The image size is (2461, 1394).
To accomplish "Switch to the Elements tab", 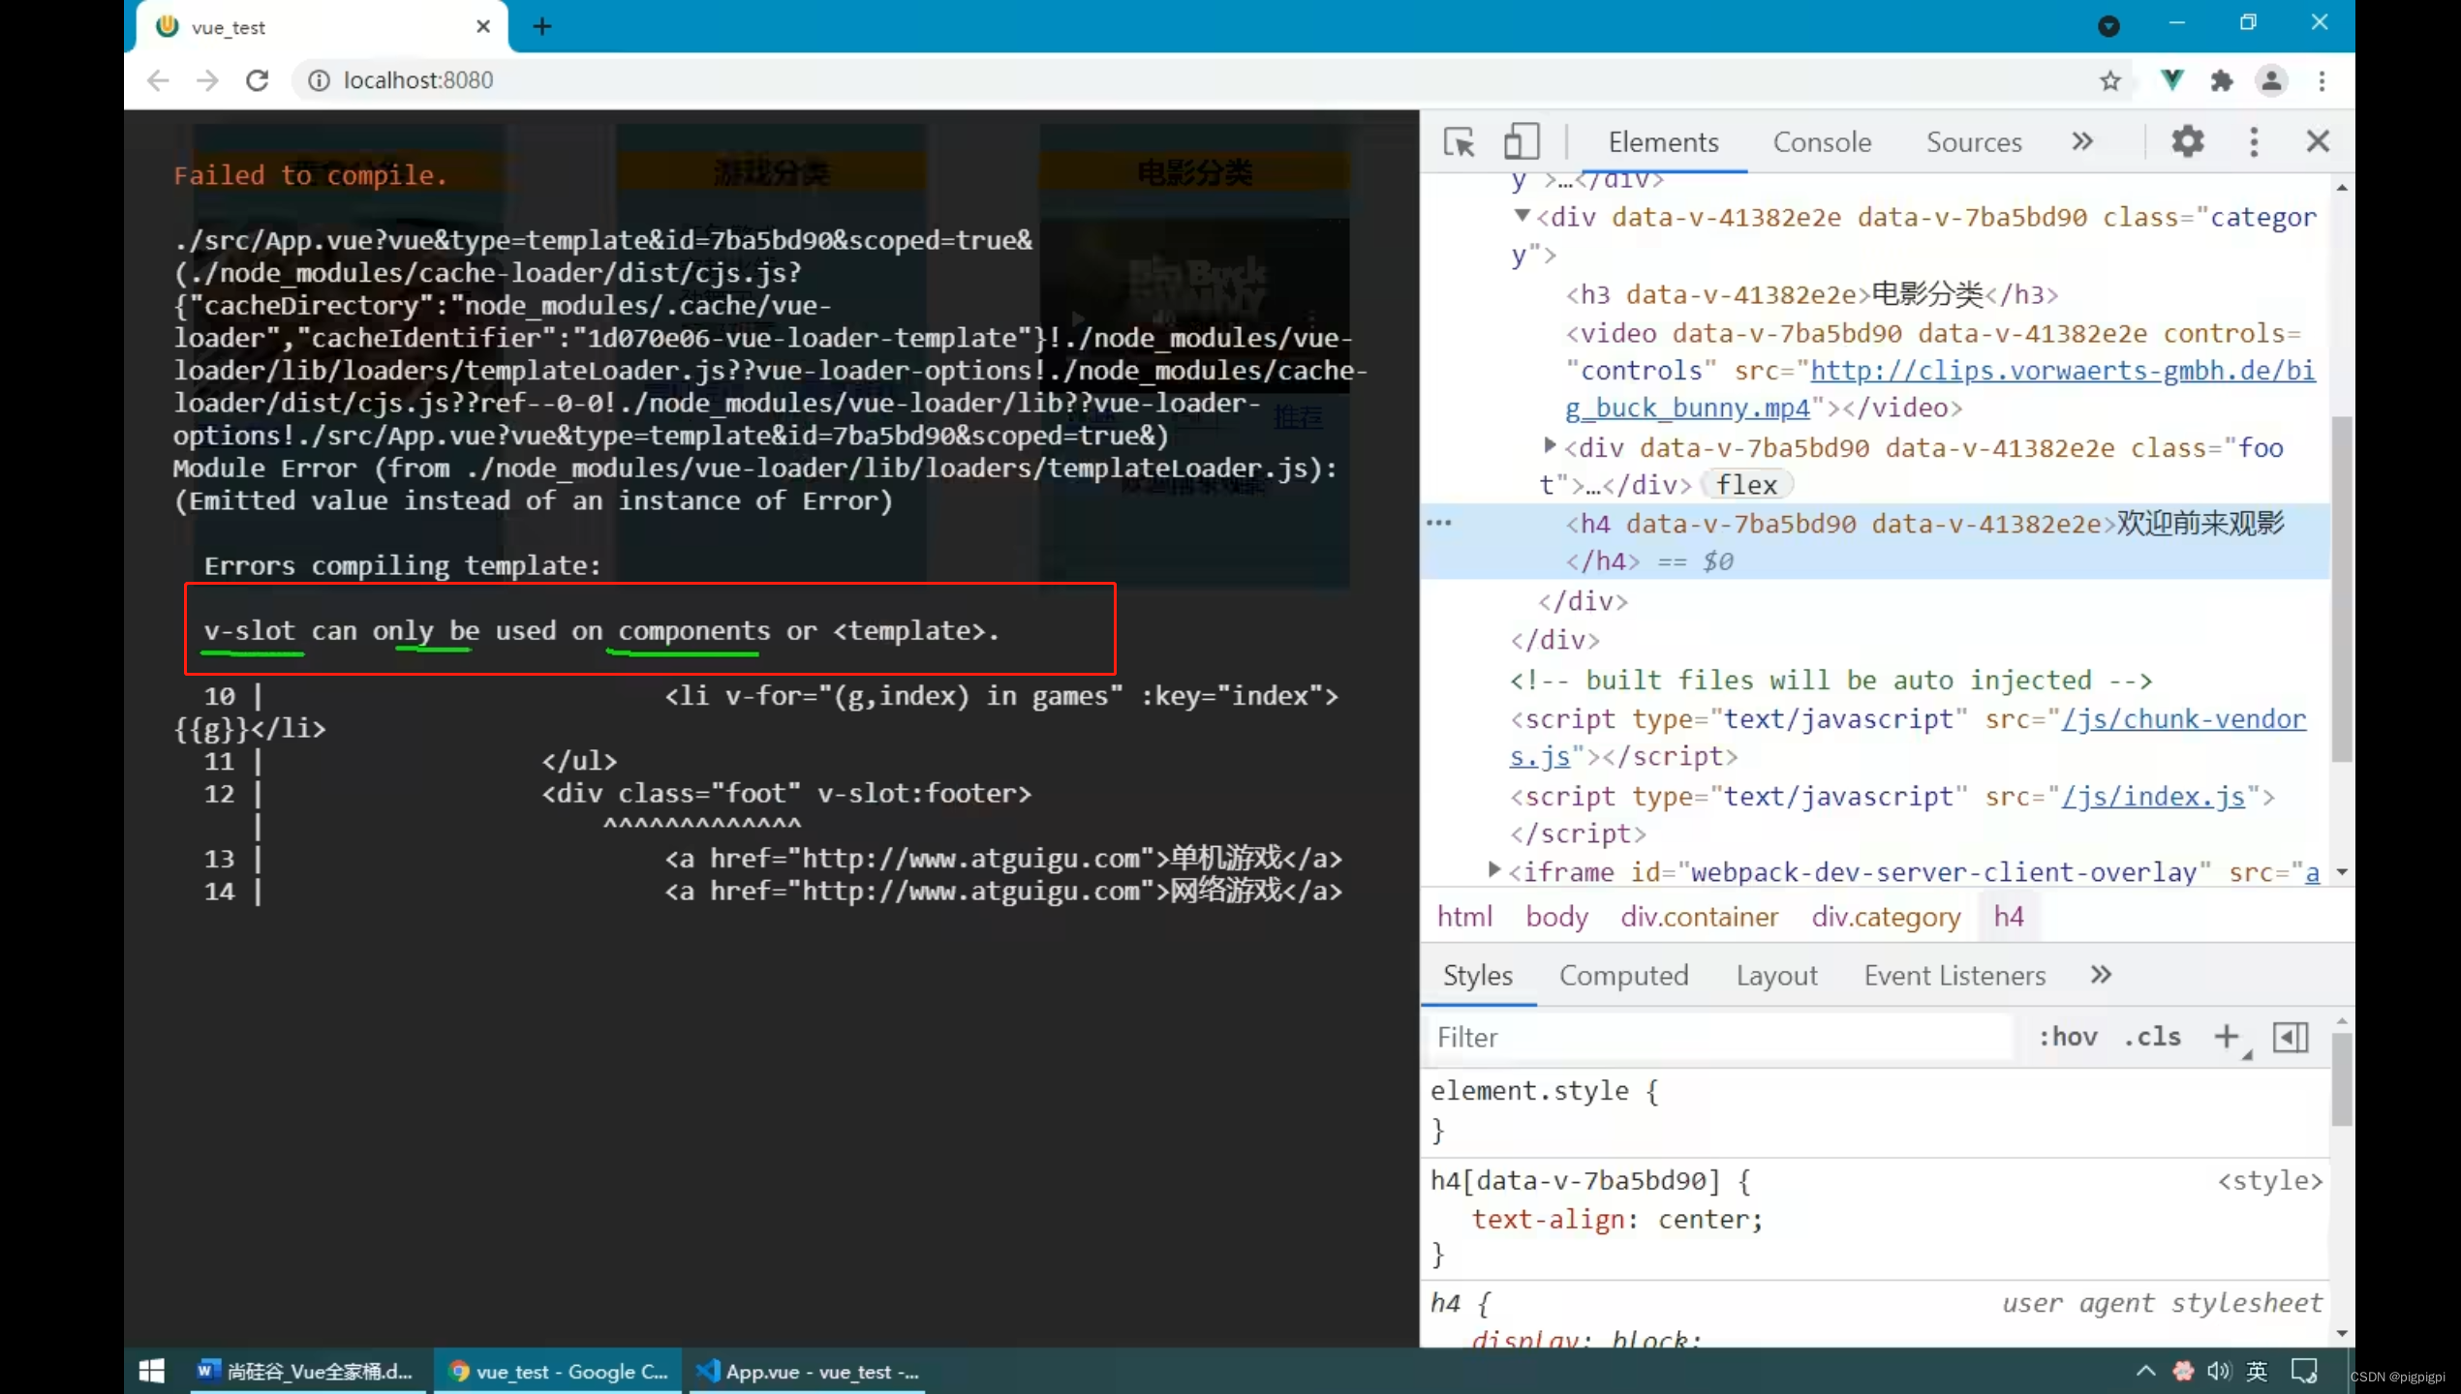I will click(x=1663, y=142).
